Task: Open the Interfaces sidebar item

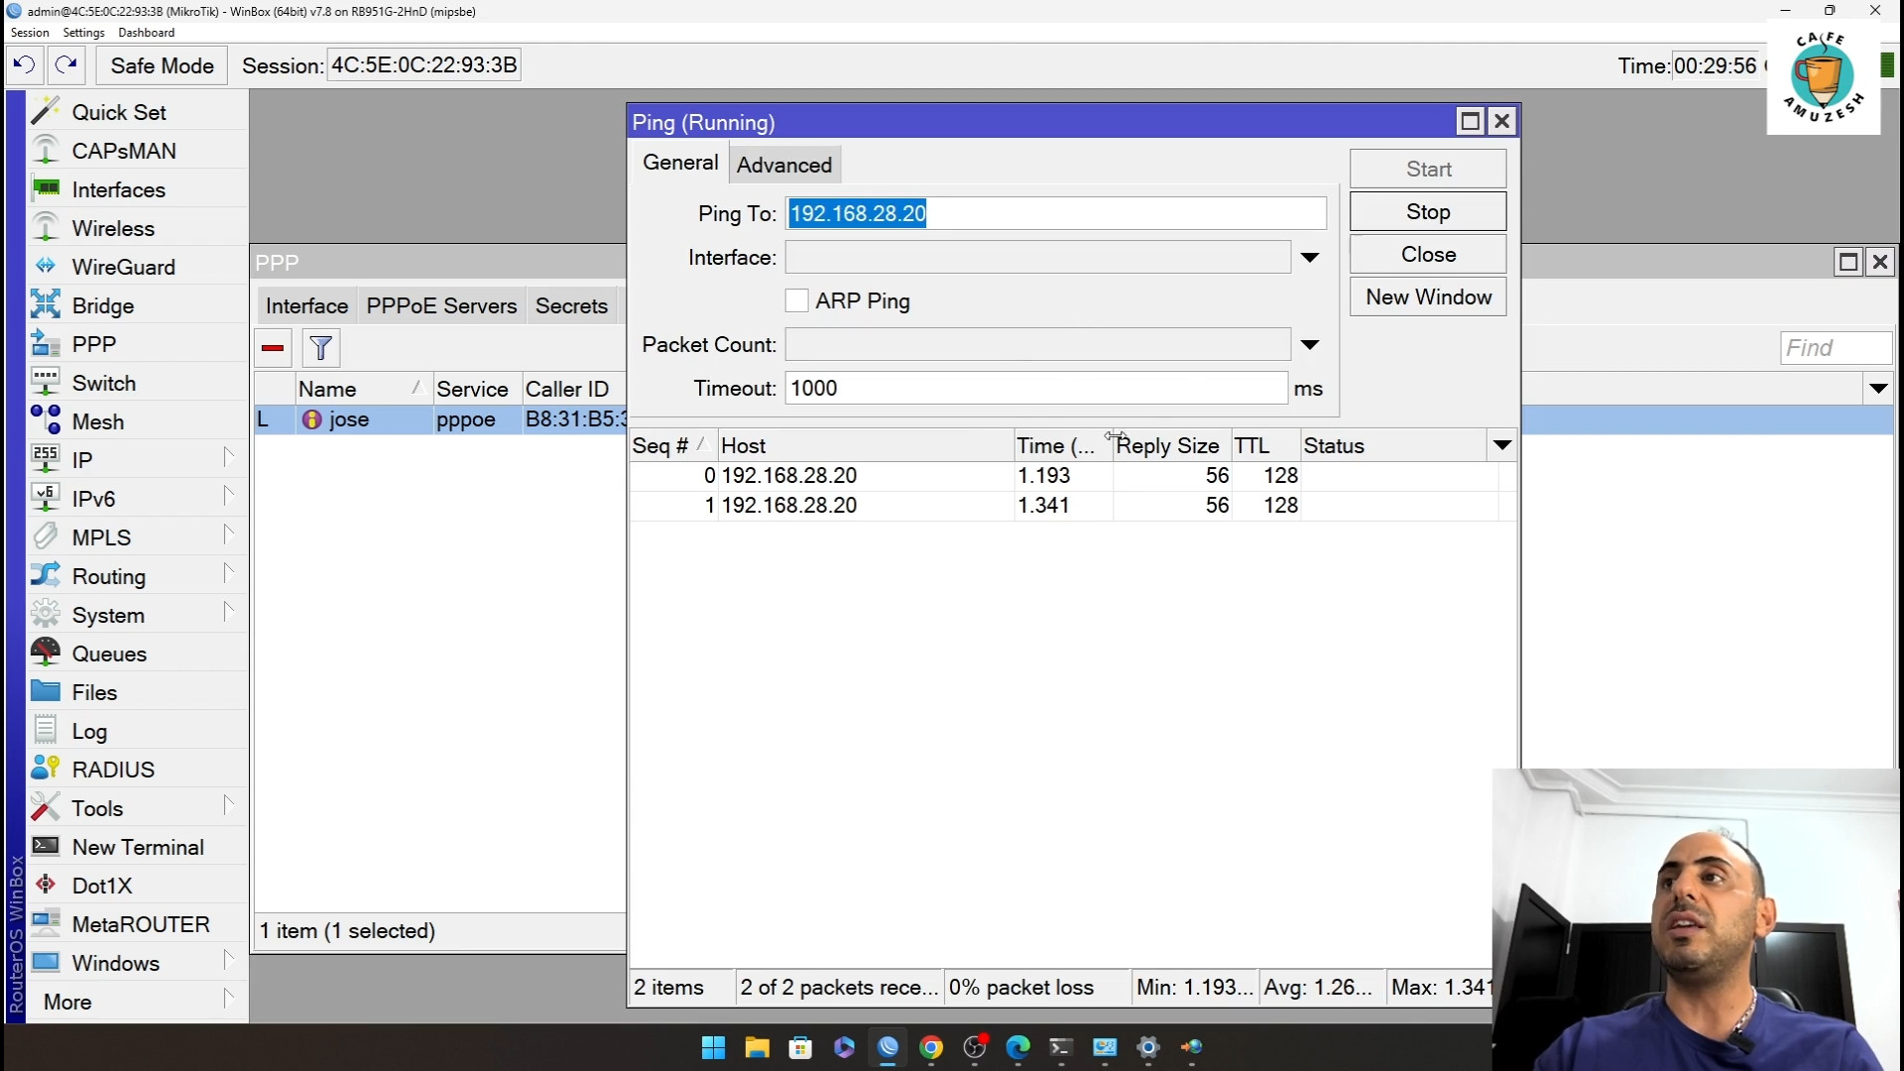Action: pos(138,189)
